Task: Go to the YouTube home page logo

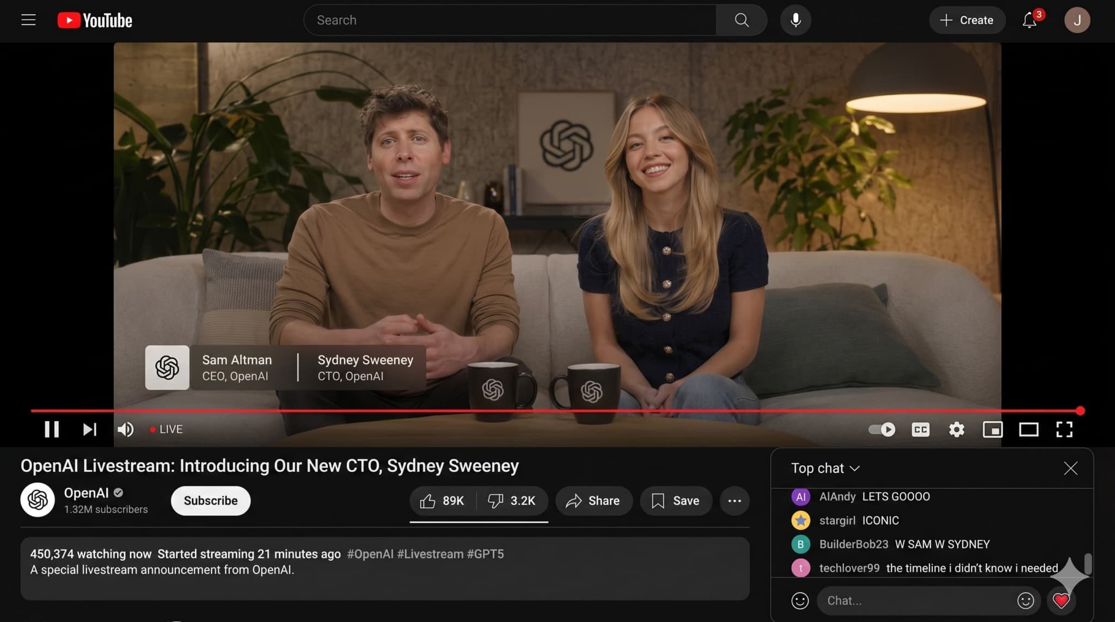Action: [x=95, y=20]
